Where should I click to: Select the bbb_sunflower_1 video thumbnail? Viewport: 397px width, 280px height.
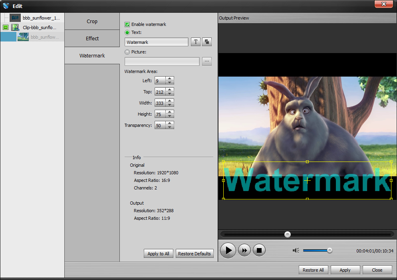click(15, 18)
